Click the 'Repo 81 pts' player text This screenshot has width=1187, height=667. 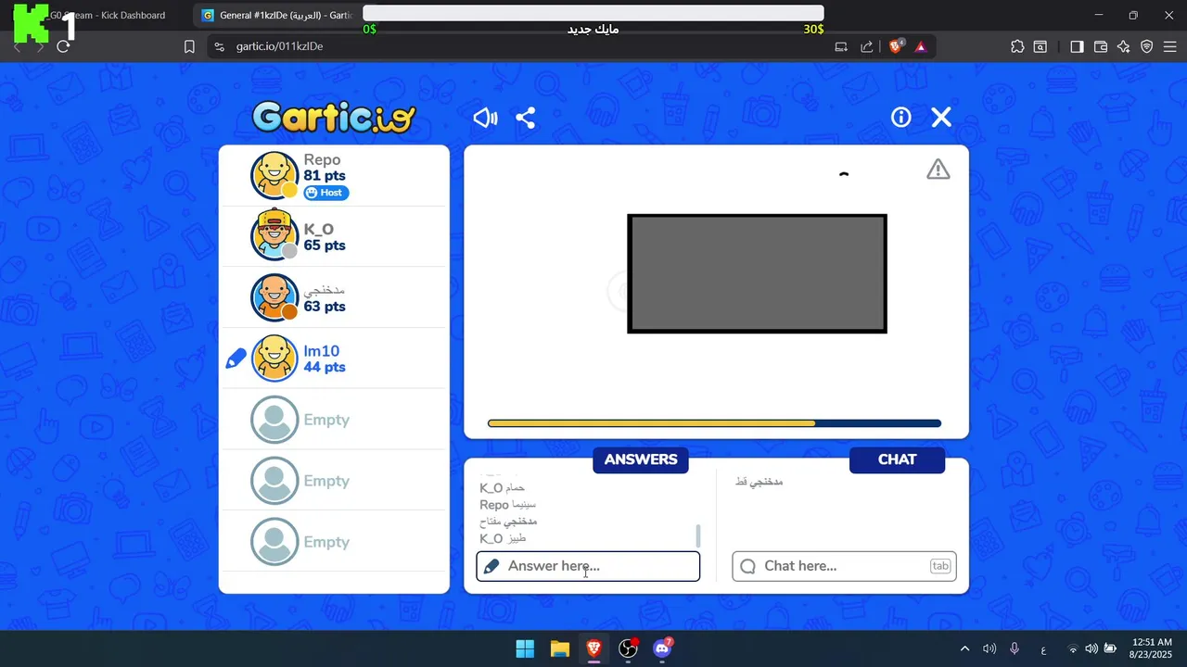[324, 168]
